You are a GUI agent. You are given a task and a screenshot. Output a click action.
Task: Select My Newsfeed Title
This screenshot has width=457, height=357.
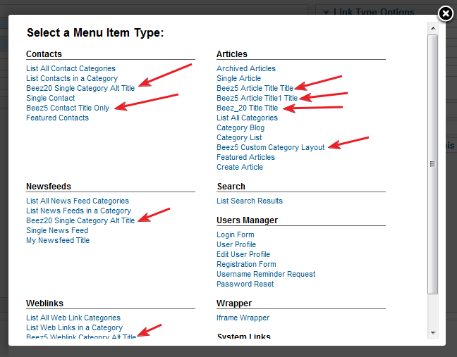point(58,240)
